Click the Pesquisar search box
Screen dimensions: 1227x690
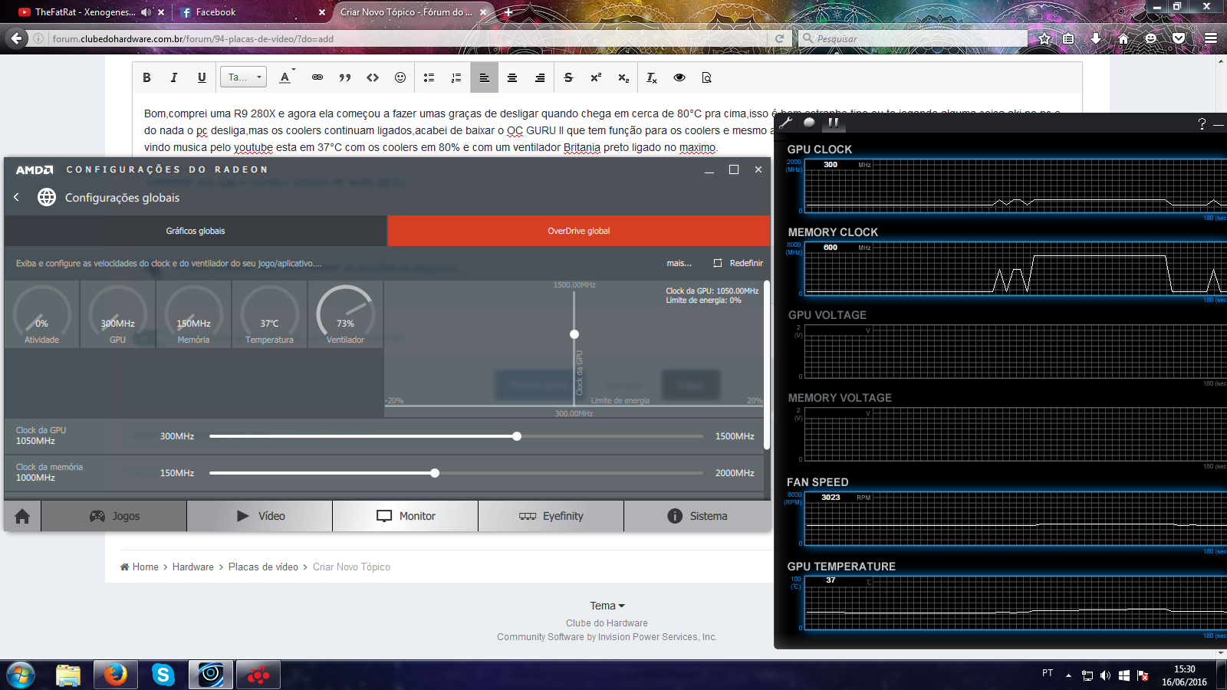[913, 38]
